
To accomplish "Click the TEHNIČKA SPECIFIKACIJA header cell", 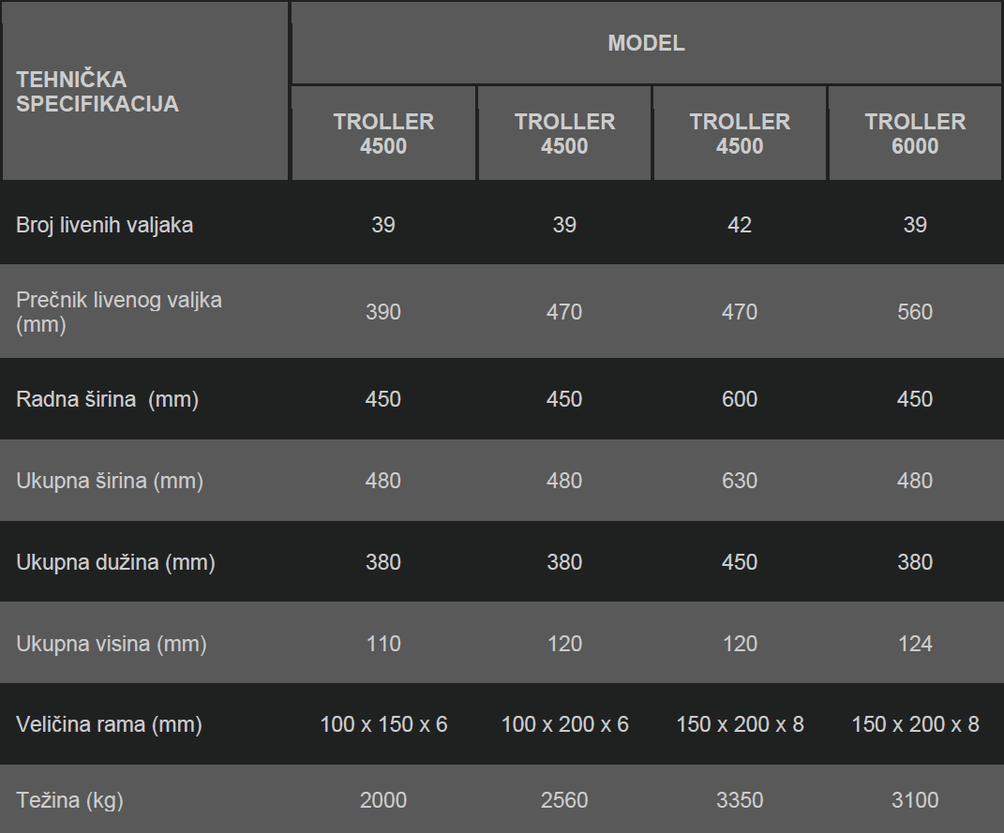I will 145,91.
